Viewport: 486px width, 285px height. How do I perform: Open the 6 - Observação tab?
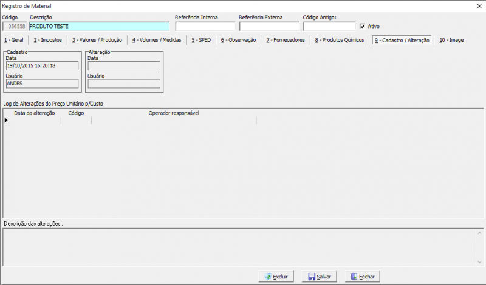pyautogui.click(x=238, y=40)
